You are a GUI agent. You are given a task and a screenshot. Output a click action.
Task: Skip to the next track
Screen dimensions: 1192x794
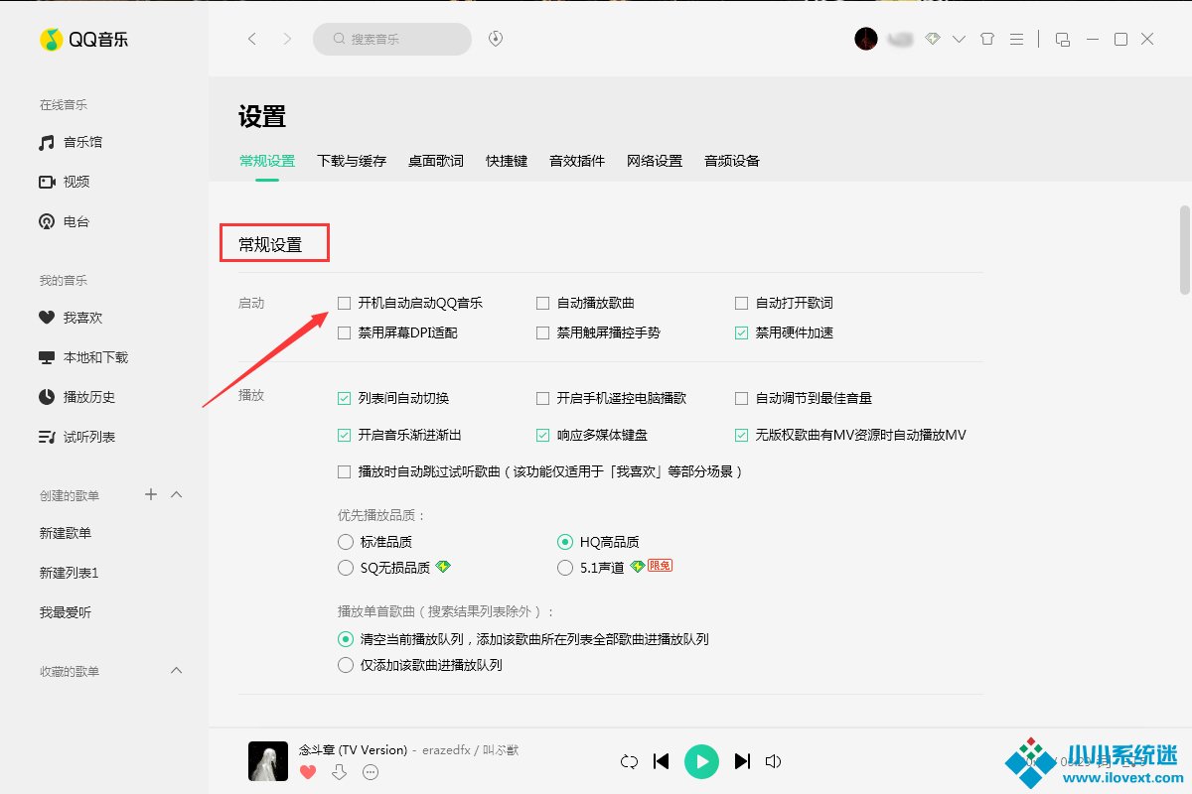coord(742,761)
